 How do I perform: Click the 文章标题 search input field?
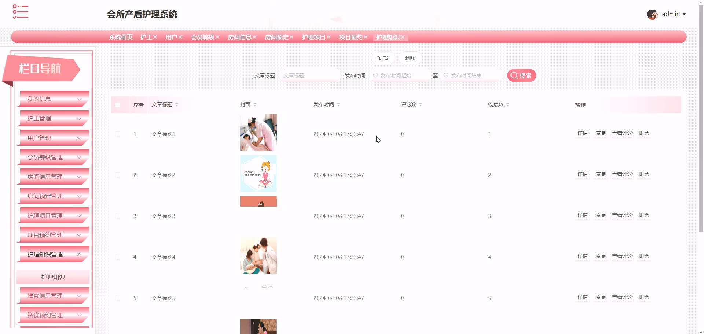click(310, 75)
